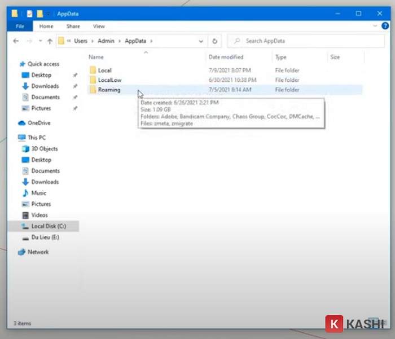Select Du Lieu (E:) drive
This screenshot has height=339, width=395.
coord(45,237)
